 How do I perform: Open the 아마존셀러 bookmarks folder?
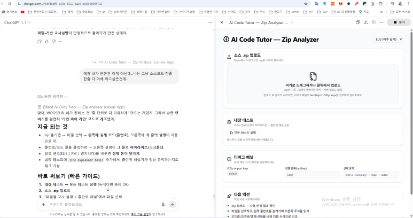(160, 12)
